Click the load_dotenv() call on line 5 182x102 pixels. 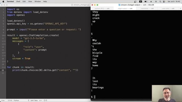click(x=16, y=21)
